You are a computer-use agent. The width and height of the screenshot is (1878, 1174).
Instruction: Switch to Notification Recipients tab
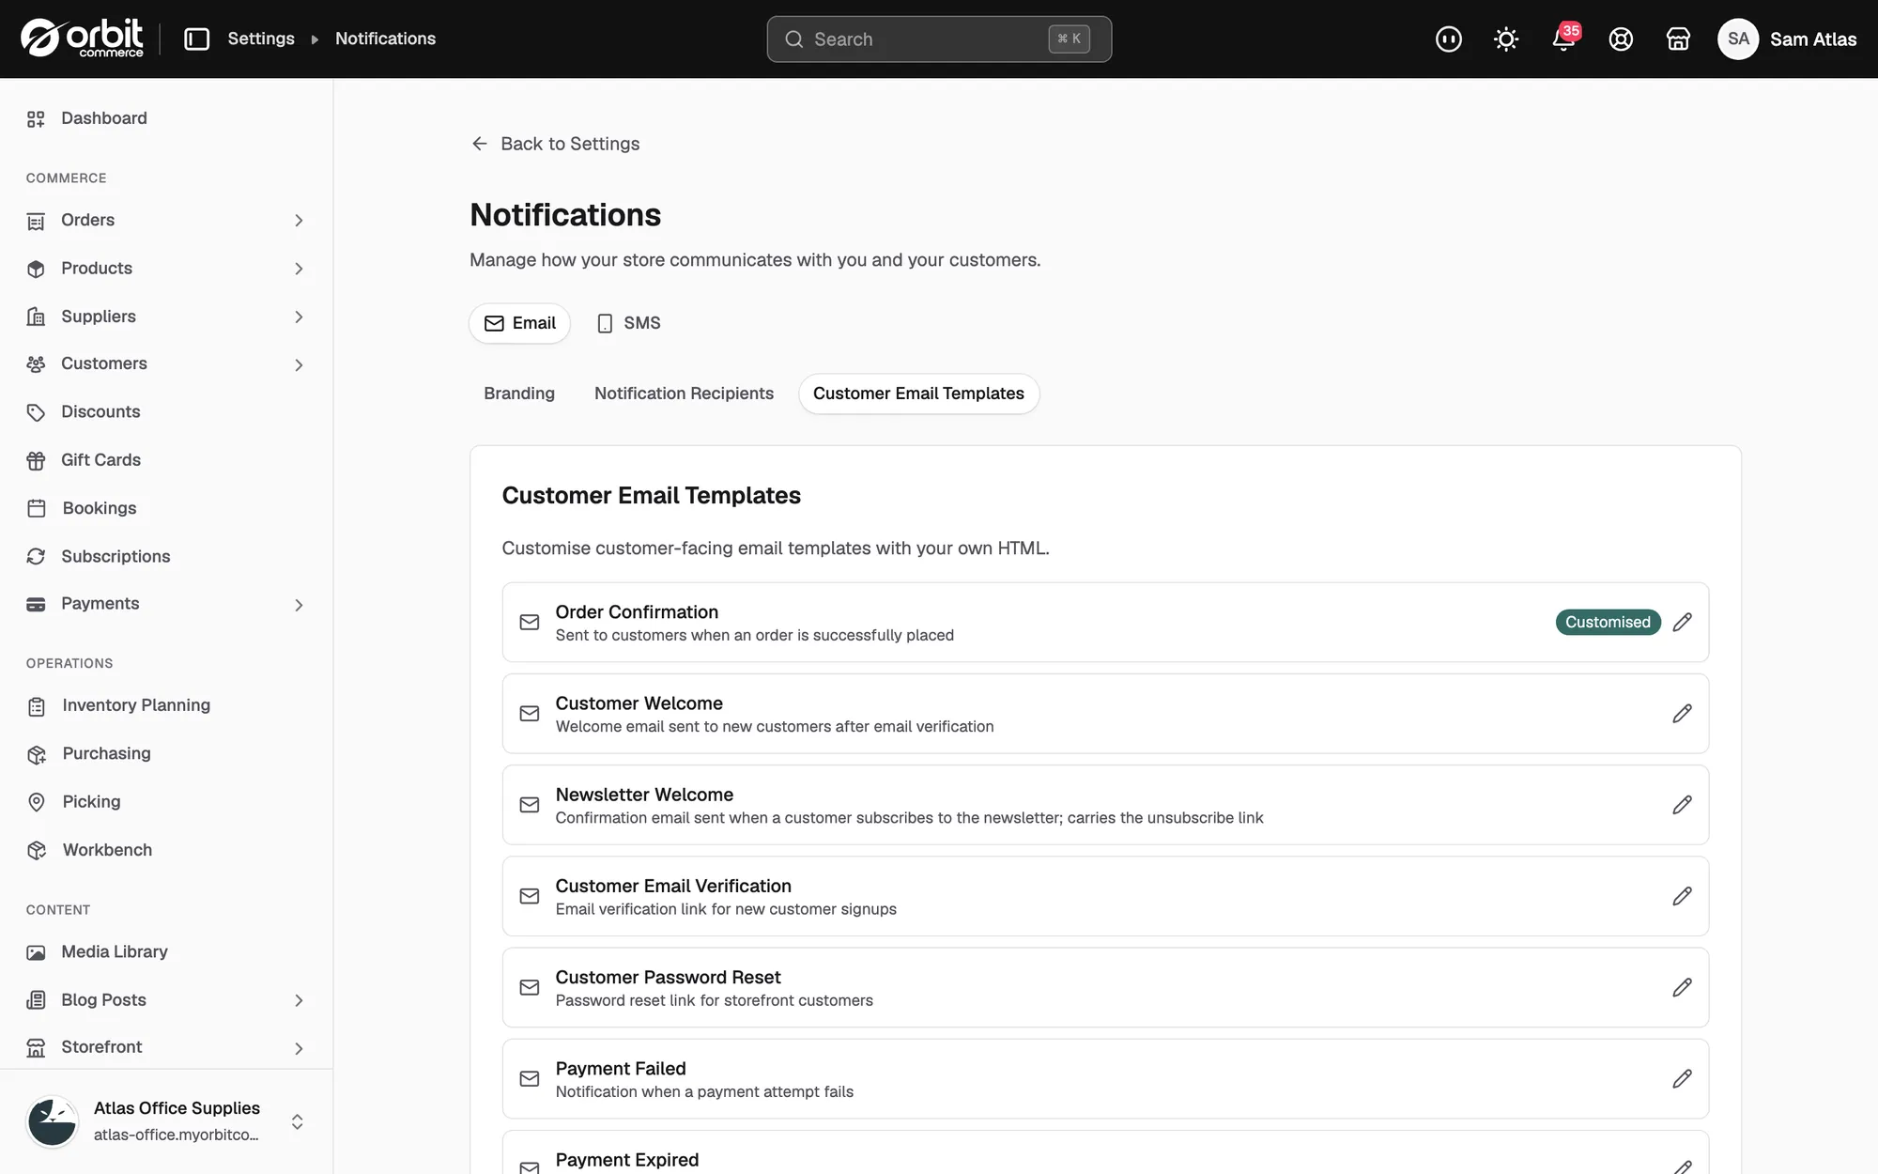[x=684, y=394]
